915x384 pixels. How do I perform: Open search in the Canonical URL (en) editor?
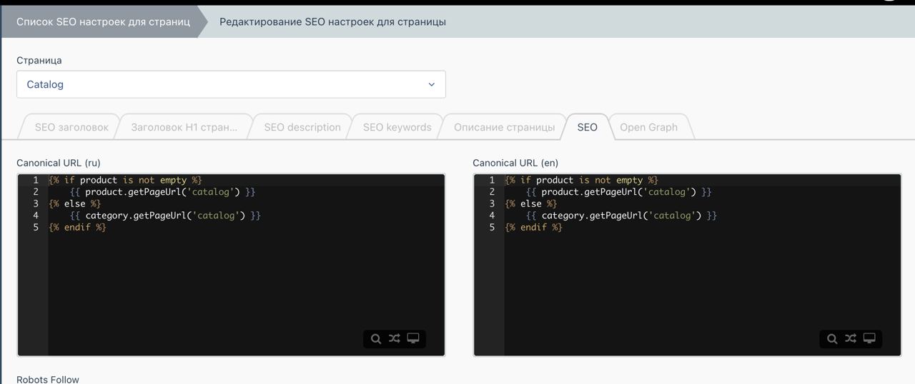831,338
